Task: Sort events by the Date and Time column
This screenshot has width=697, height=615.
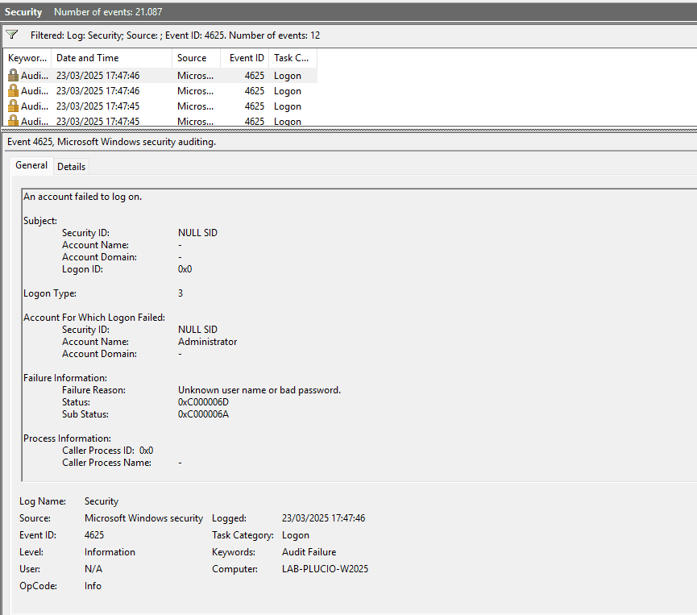Action: pos(87,58)
